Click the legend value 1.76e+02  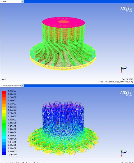click(x=12, y=97)
